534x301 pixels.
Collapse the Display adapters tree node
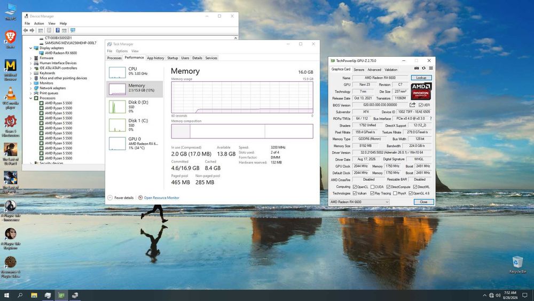[x=30, y=48]
